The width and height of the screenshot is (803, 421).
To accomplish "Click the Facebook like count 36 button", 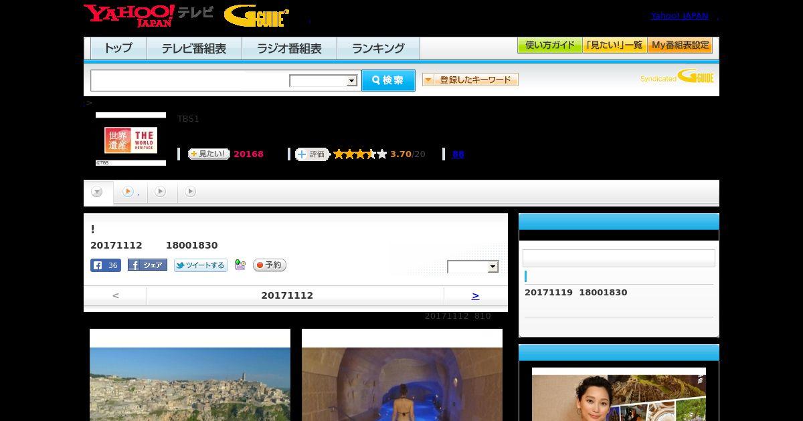I will coord(106,265).
